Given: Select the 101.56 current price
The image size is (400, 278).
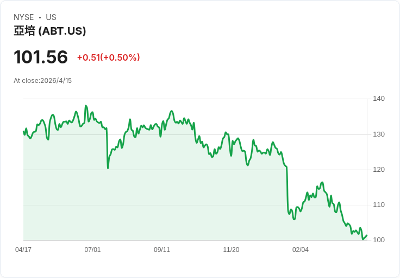Looking at the screenshot, I should (41, 57).
